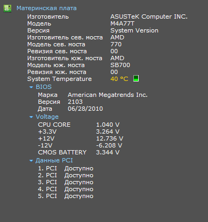Select the first PCI slot entry

point(66,168)
